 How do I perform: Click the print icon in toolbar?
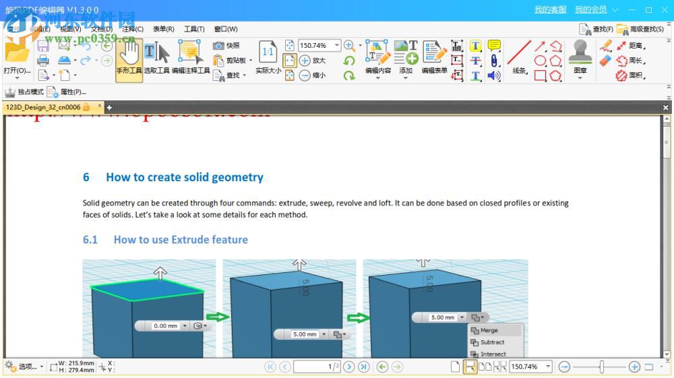pyautogui.click(x=43, y=61)
